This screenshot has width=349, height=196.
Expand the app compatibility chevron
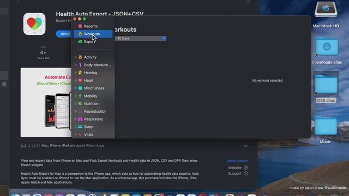point(245,146)
